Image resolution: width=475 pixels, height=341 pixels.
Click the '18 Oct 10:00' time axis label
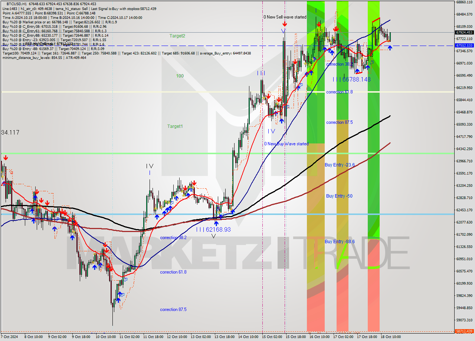(x=390, y=337)
